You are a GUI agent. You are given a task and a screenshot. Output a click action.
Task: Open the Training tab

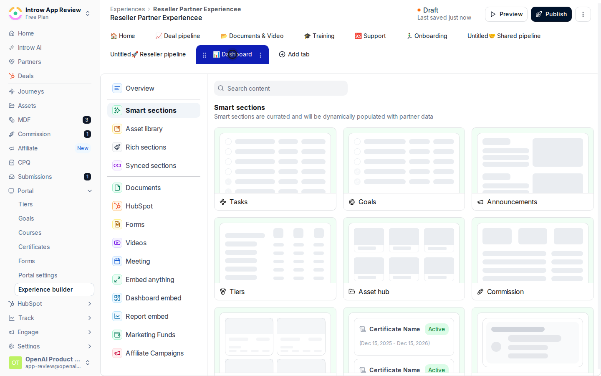point(319,36)
